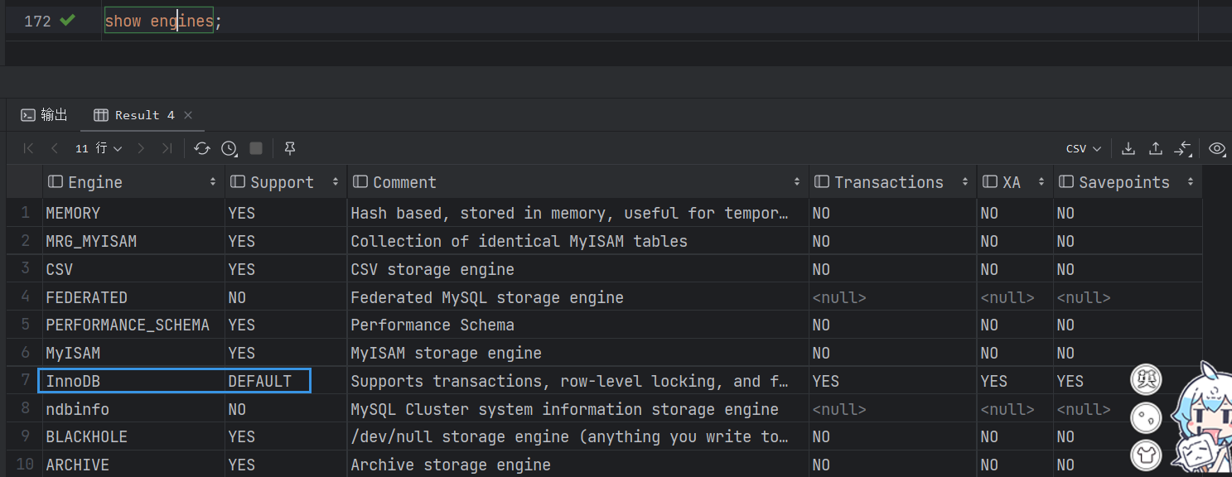Click line number 172 in gutter

click(x=37, y=22)
